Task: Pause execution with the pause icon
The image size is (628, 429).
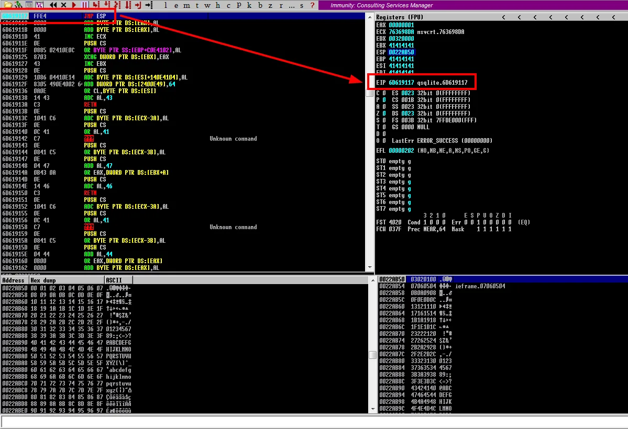Action: (x=85, y=5)
